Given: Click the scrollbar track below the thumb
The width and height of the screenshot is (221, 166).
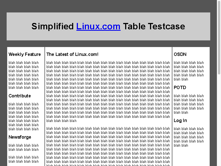Looking at the screenshot, I should 219,120.
